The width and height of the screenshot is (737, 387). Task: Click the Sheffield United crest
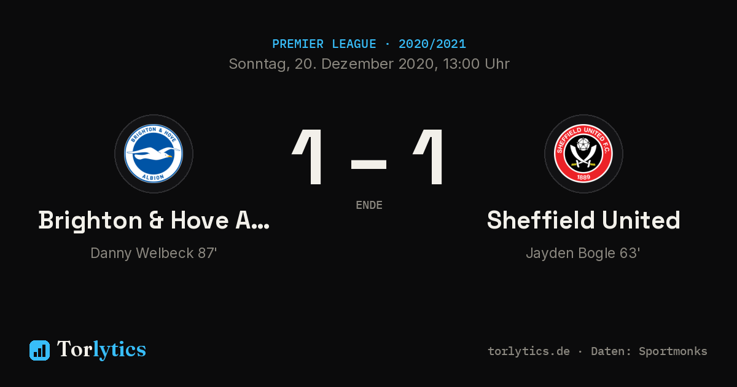pos(583,154)
